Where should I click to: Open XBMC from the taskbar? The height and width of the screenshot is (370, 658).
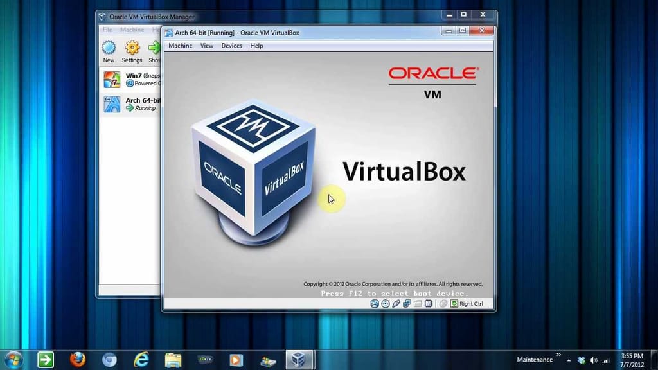coord(205,360)
